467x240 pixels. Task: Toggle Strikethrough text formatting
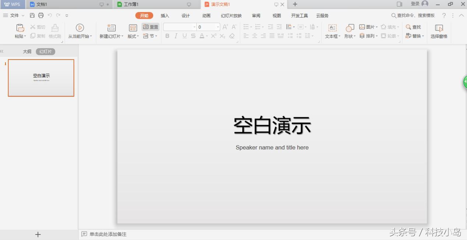pos(193,36)
